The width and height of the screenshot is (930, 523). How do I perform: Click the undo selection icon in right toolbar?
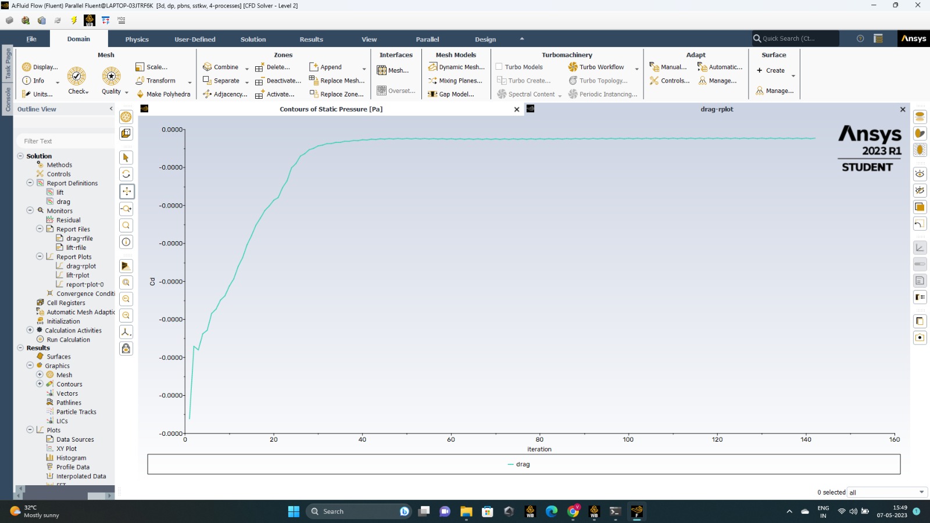point(920,224)
